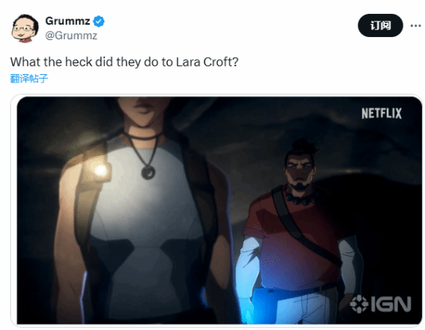Open the embedded video thumbnail

(219, 210)
